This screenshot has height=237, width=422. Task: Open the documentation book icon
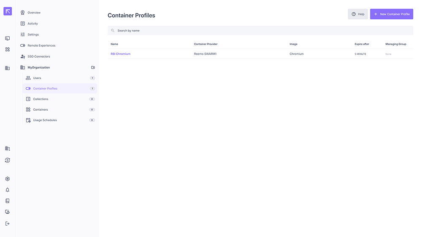coord(8,201)
